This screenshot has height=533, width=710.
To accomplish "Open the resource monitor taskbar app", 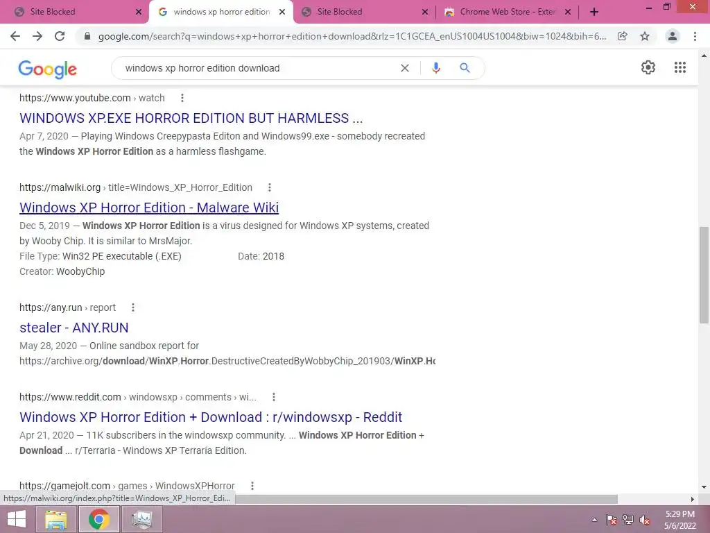I will (x=141, y=519).
